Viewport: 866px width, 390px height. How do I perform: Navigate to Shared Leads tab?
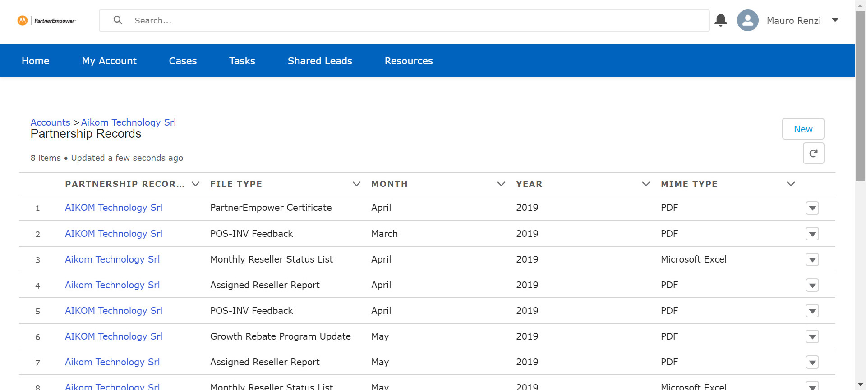(320, 61)
